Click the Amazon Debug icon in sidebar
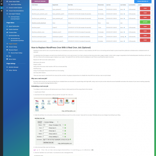Image resolution: width=156 pixels, height=156 pixels. 7,47
